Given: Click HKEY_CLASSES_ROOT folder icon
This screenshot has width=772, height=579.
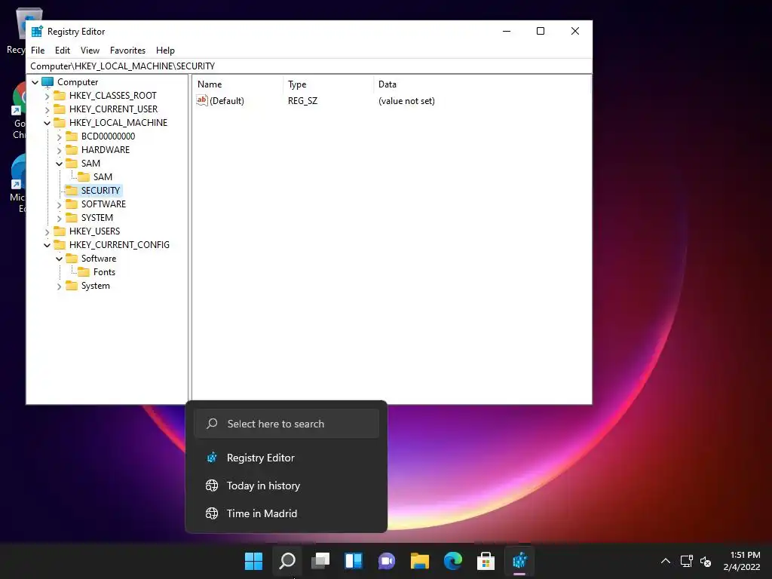Looking at the screenshot, I should (x=60, y=96).
